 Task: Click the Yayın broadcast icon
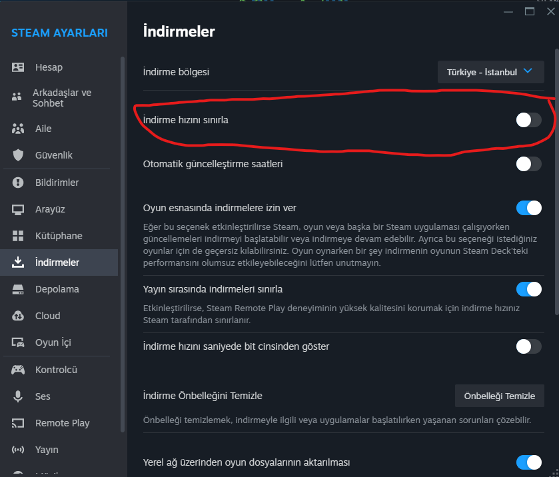tap(18, 450)
